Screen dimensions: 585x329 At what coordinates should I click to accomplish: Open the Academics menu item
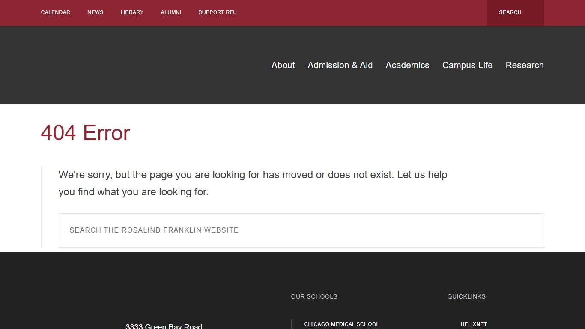(x=407, y=65)
